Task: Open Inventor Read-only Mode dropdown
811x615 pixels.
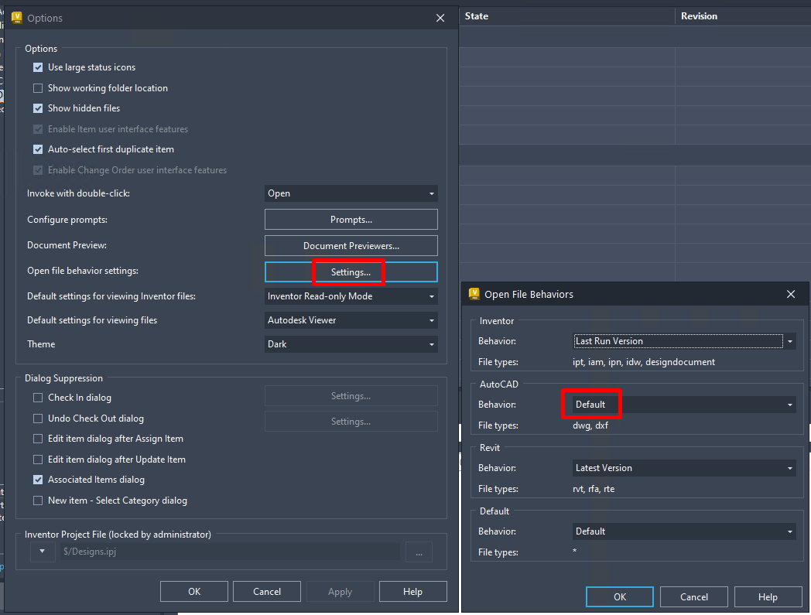Action: (351, 296)
